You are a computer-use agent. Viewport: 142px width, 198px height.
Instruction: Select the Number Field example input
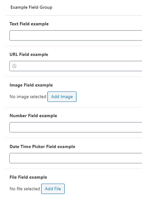pos(76,127)
